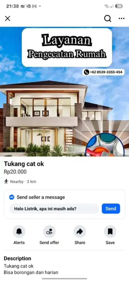Click the blue Send button

111,209
